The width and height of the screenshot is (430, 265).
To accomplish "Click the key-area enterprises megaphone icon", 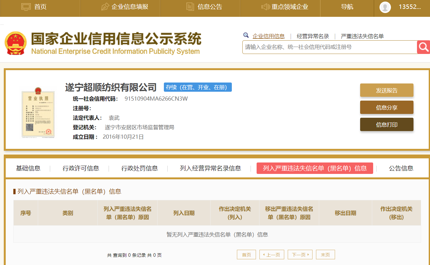I will [265, 7].
